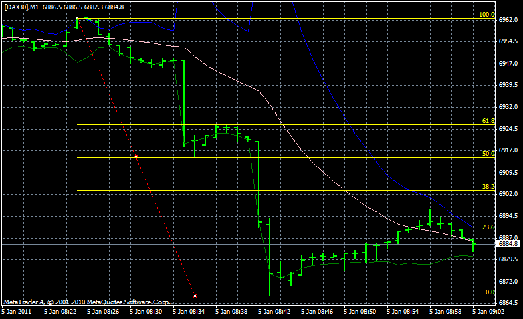
Task: Click 6917.0 on the price axis
Action: pos(508,150)
